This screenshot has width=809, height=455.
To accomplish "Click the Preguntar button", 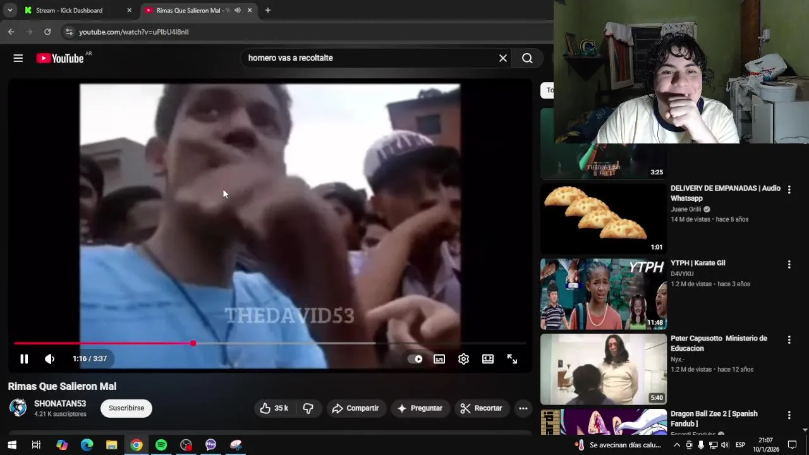I will click(x=420, y=408).
